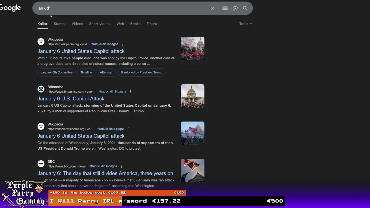This screenshot has width=370, height=208.
Task: Click Ittraduċi din il-paġna for Britannica result
Action: [112, 92]
